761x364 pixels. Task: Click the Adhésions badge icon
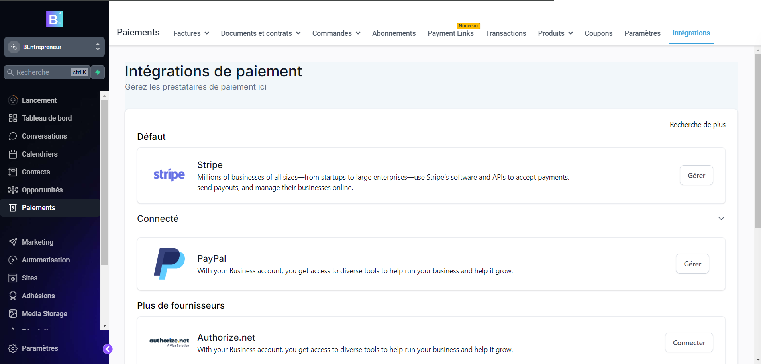click(13, 296)
